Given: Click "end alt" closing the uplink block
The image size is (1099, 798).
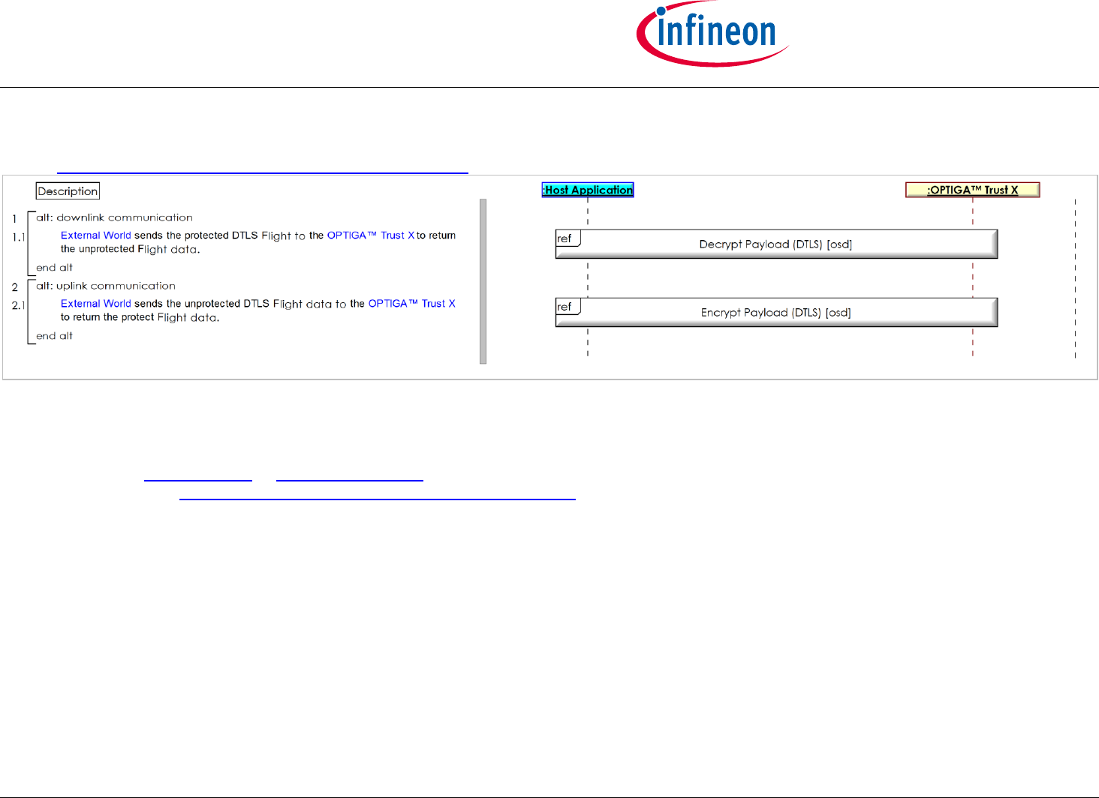Looking at the screenshot, I should pyautogui.click(x=54, y=336).
